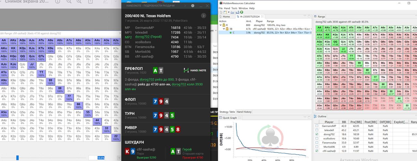This screenshot has width=417, height=161.
Task: Zoom out in the Preview window toolbar
Action: tap(69, 1)
